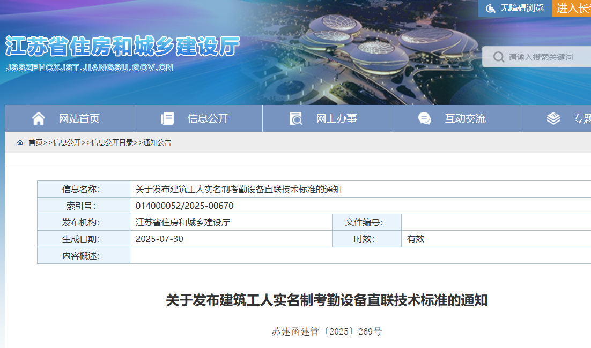Click the magnifier icon in 网上办事 menu
591x348 pixels.
point(295,118)
